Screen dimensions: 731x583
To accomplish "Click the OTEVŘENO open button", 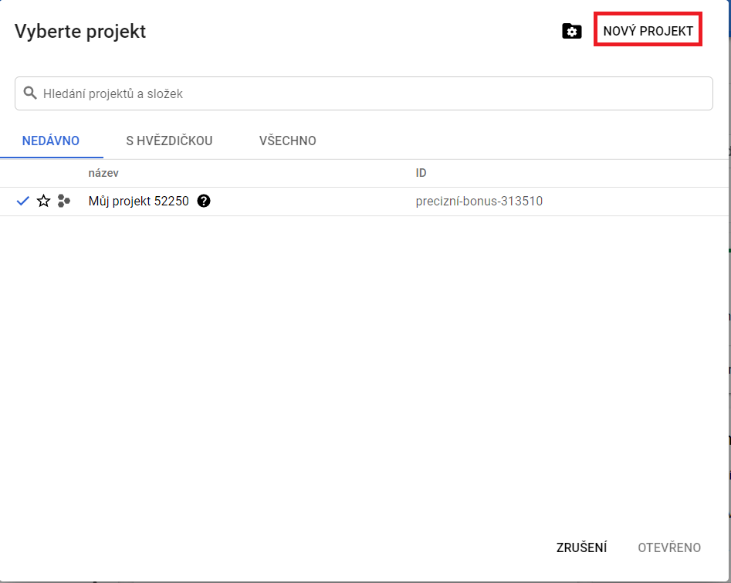I will pos(668,547).
